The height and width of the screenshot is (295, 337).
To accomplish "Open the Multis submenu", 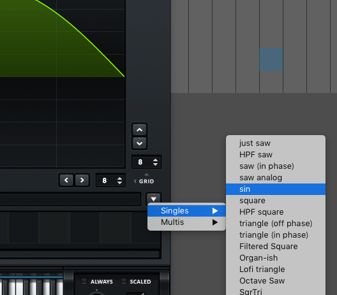I will (186, 222).
